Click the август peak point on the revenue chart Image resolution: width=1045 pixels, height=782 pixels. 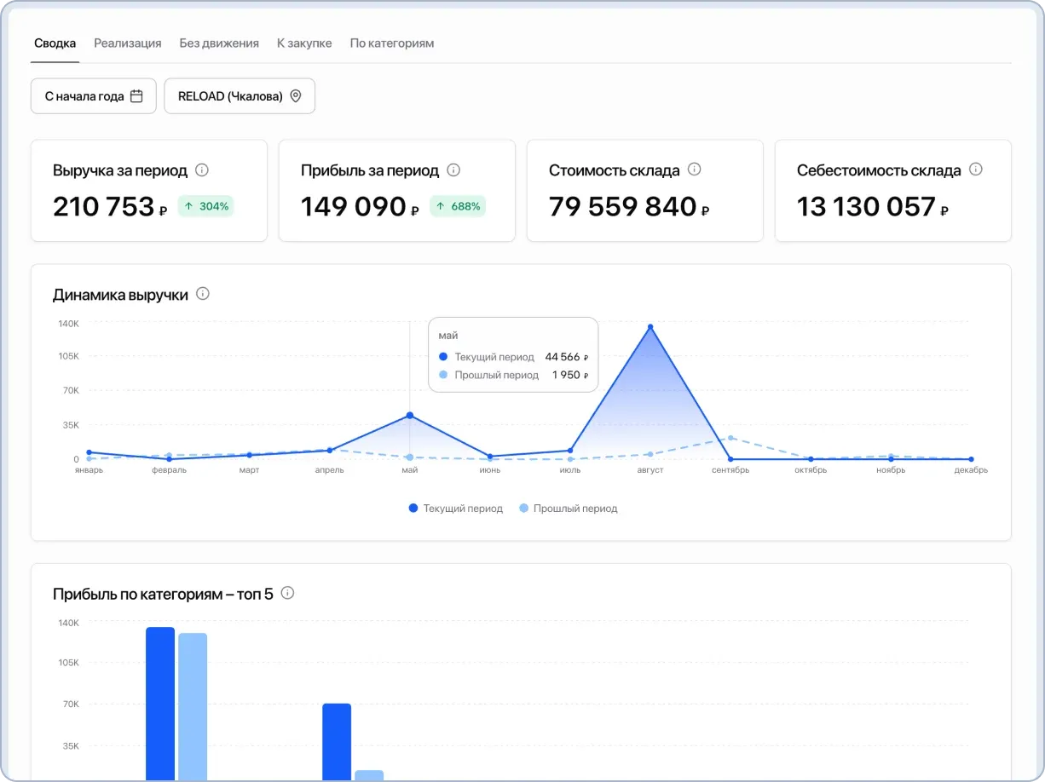pyautogui.click(x=650, y=326)
